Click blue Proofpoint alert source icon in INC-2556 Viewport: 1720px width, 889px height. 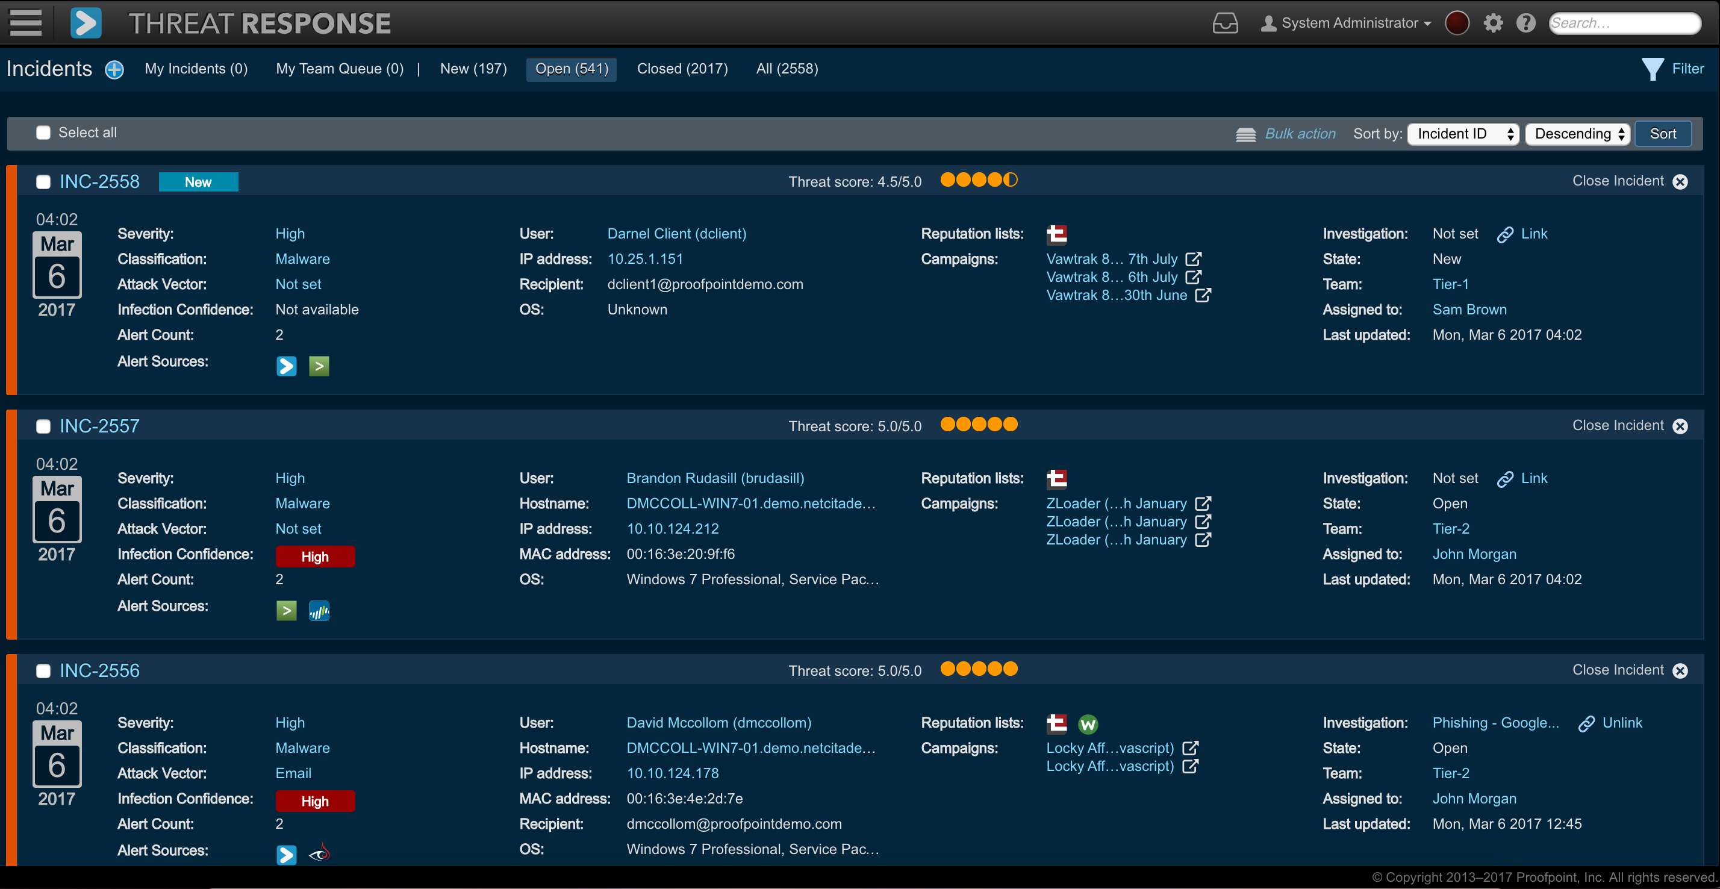287,855
